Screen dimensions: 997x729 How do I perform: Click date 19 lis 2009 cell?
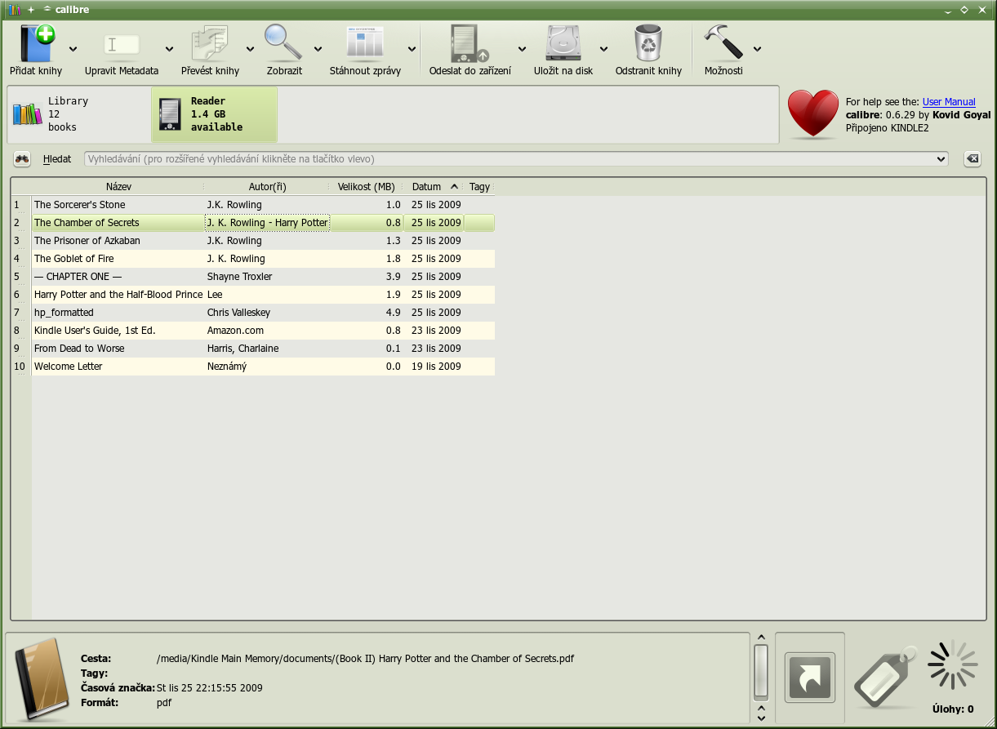click(x=436, y=367)
